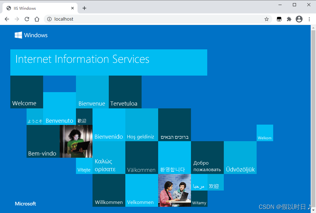The height and width of the screenshot is (213, 316).
Task: Open the extensions puzzle piece menu
Action: pyautogui.click(x=289, y=19)
